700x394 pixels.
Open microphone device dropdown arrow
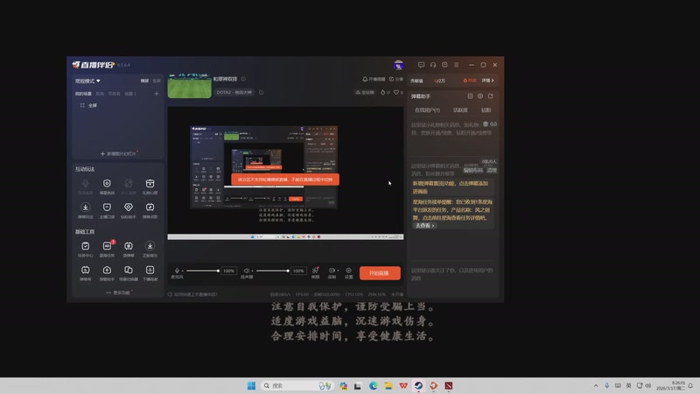tap(183, 271)
